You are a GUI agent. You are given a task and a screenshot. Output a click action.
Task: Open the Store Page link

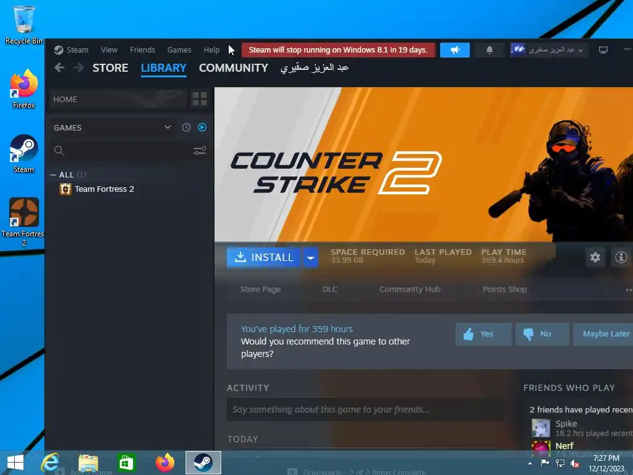260,289
